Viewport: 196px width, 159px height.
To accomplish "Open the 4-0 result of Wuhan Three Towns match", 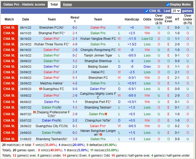I will pos(75,44).
